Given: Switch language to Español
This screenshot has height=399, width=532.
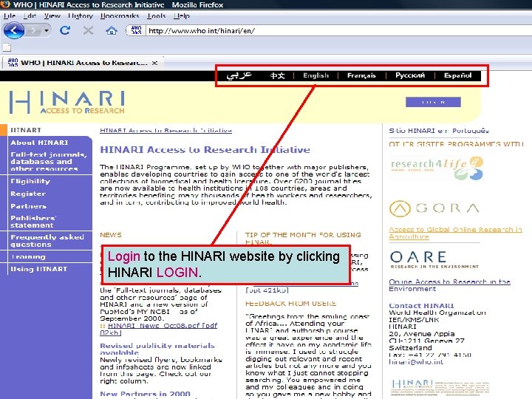Looking at the screenshot, I should 457,75.
